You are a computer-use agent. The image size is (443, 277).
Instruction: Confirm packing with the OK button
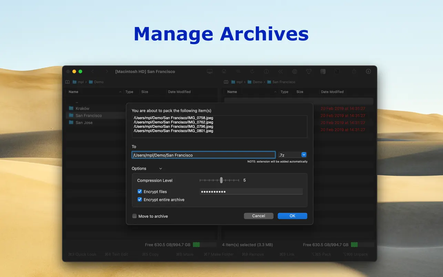(292, 216)
